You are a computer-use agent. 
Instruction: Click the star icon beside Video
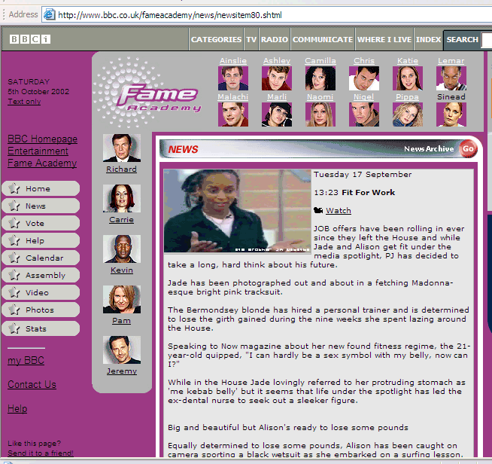[x=14, y=292]
